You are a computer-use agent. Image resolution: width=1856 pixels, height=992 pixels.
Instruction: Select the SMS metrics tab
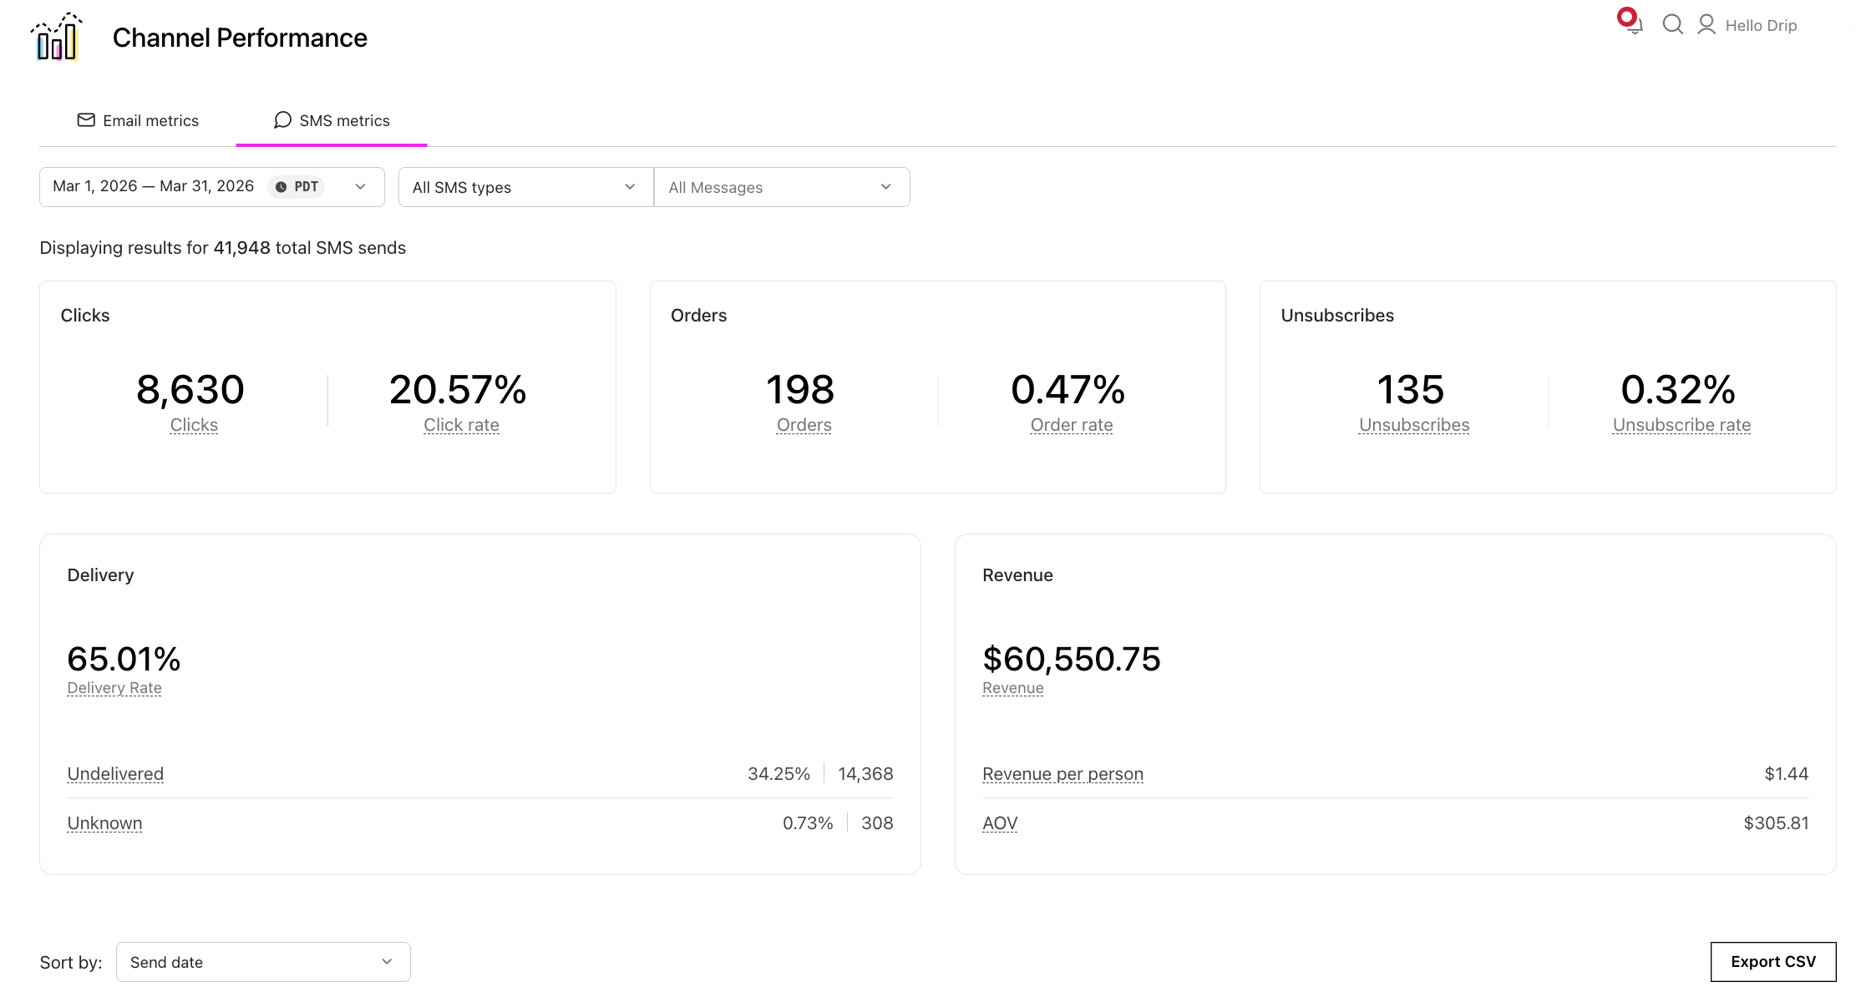tap(345, 120)
